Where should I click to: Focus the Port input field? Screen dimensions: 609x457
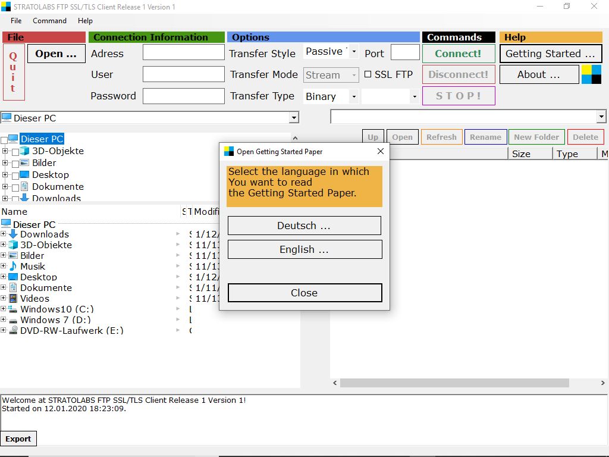click(405, 52)
